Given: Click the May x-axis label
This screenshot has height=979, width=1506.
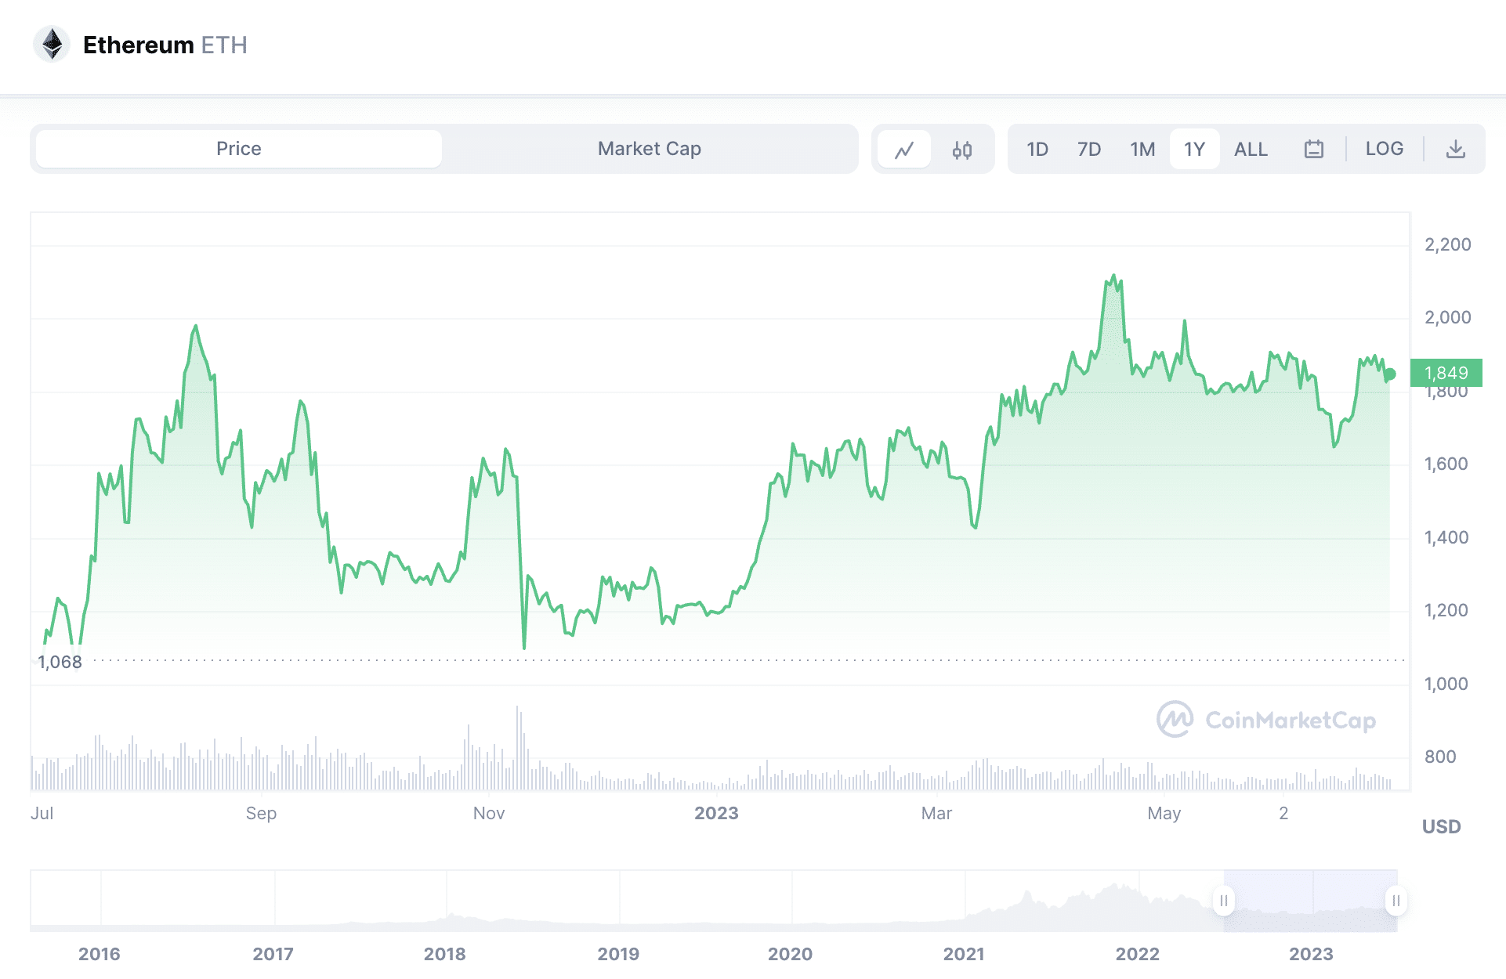Looking at the screenshot, I should (x=1164, y=813).
